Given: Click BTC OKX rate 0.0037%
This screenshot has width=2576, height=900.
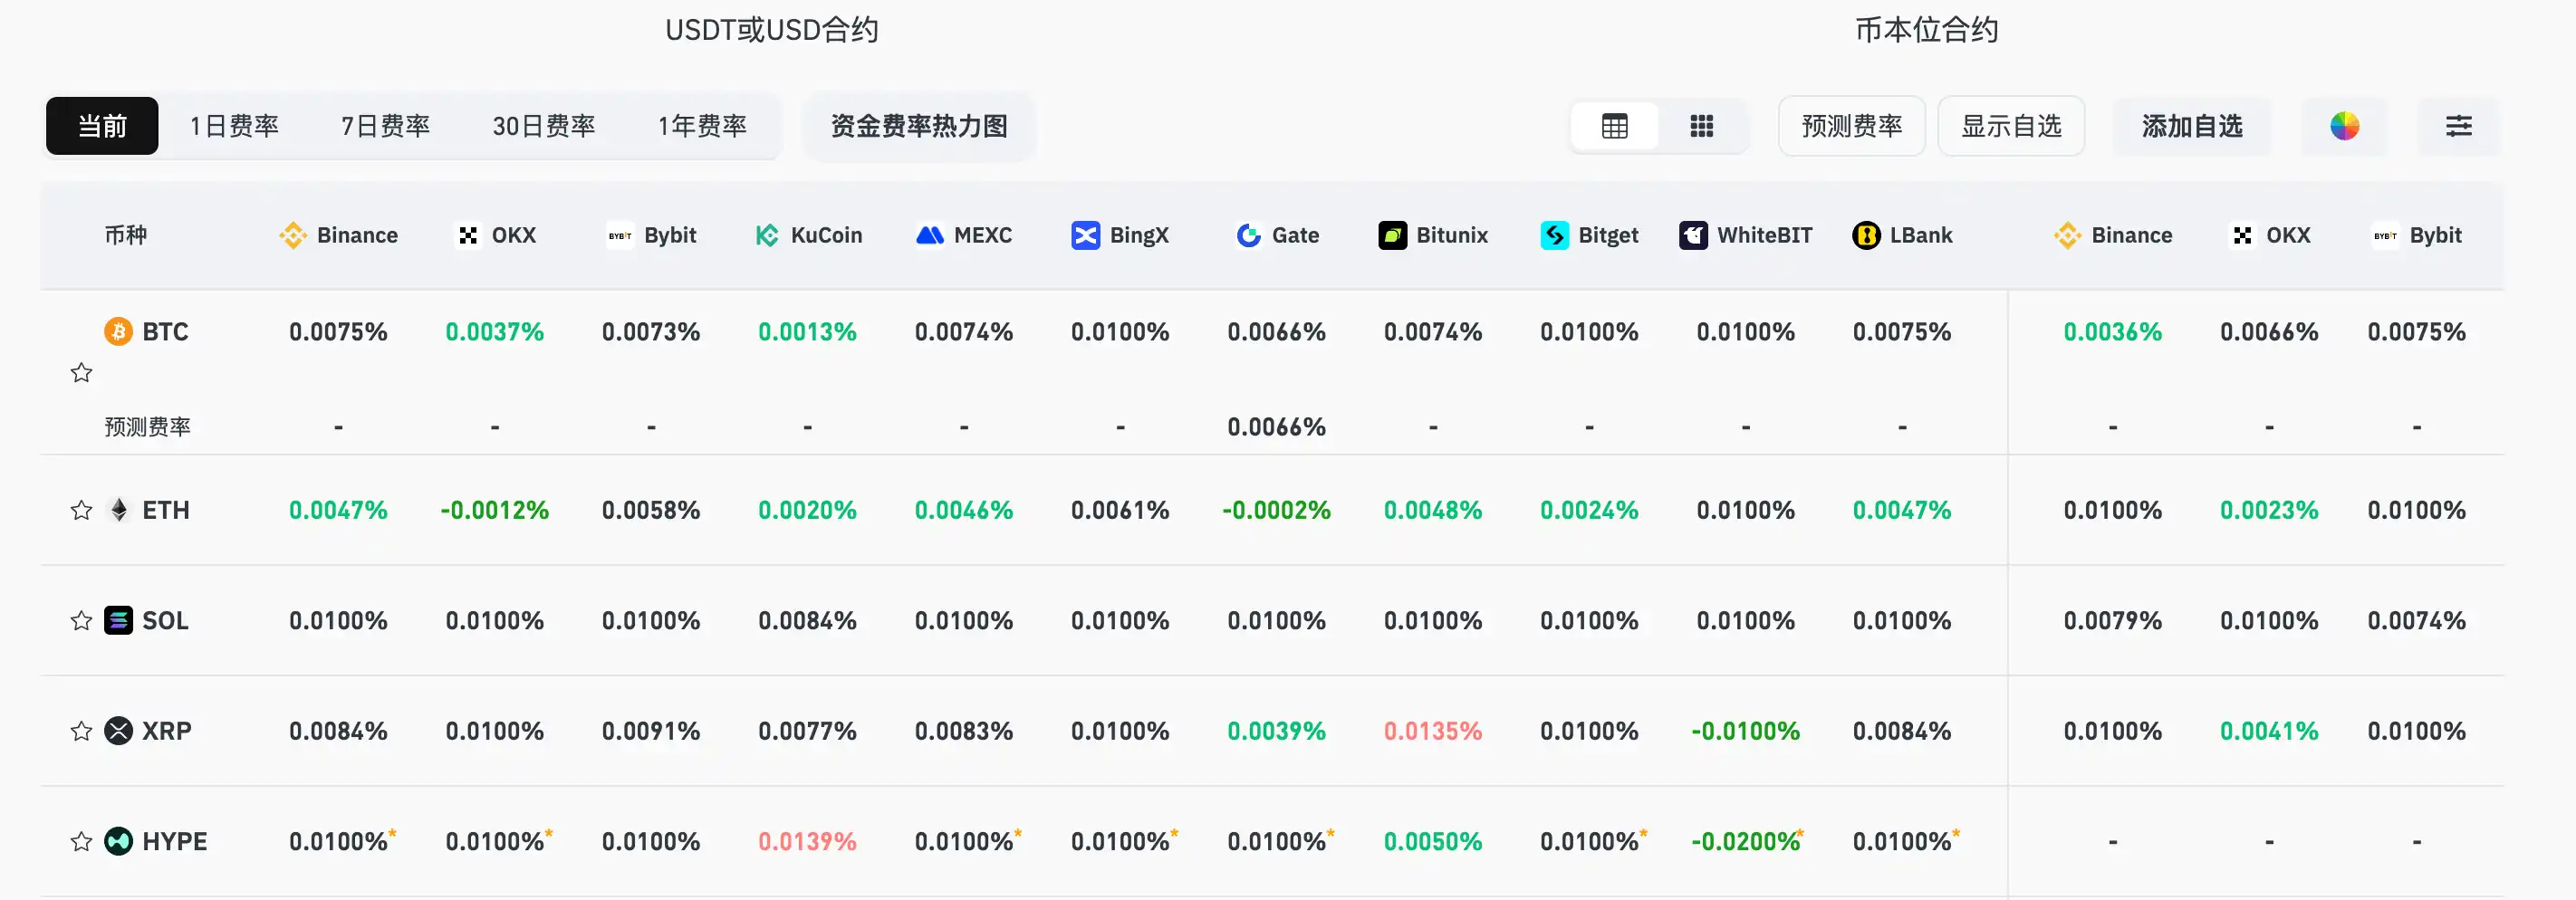Looking at the screenshot, I should tap(494, 332).
